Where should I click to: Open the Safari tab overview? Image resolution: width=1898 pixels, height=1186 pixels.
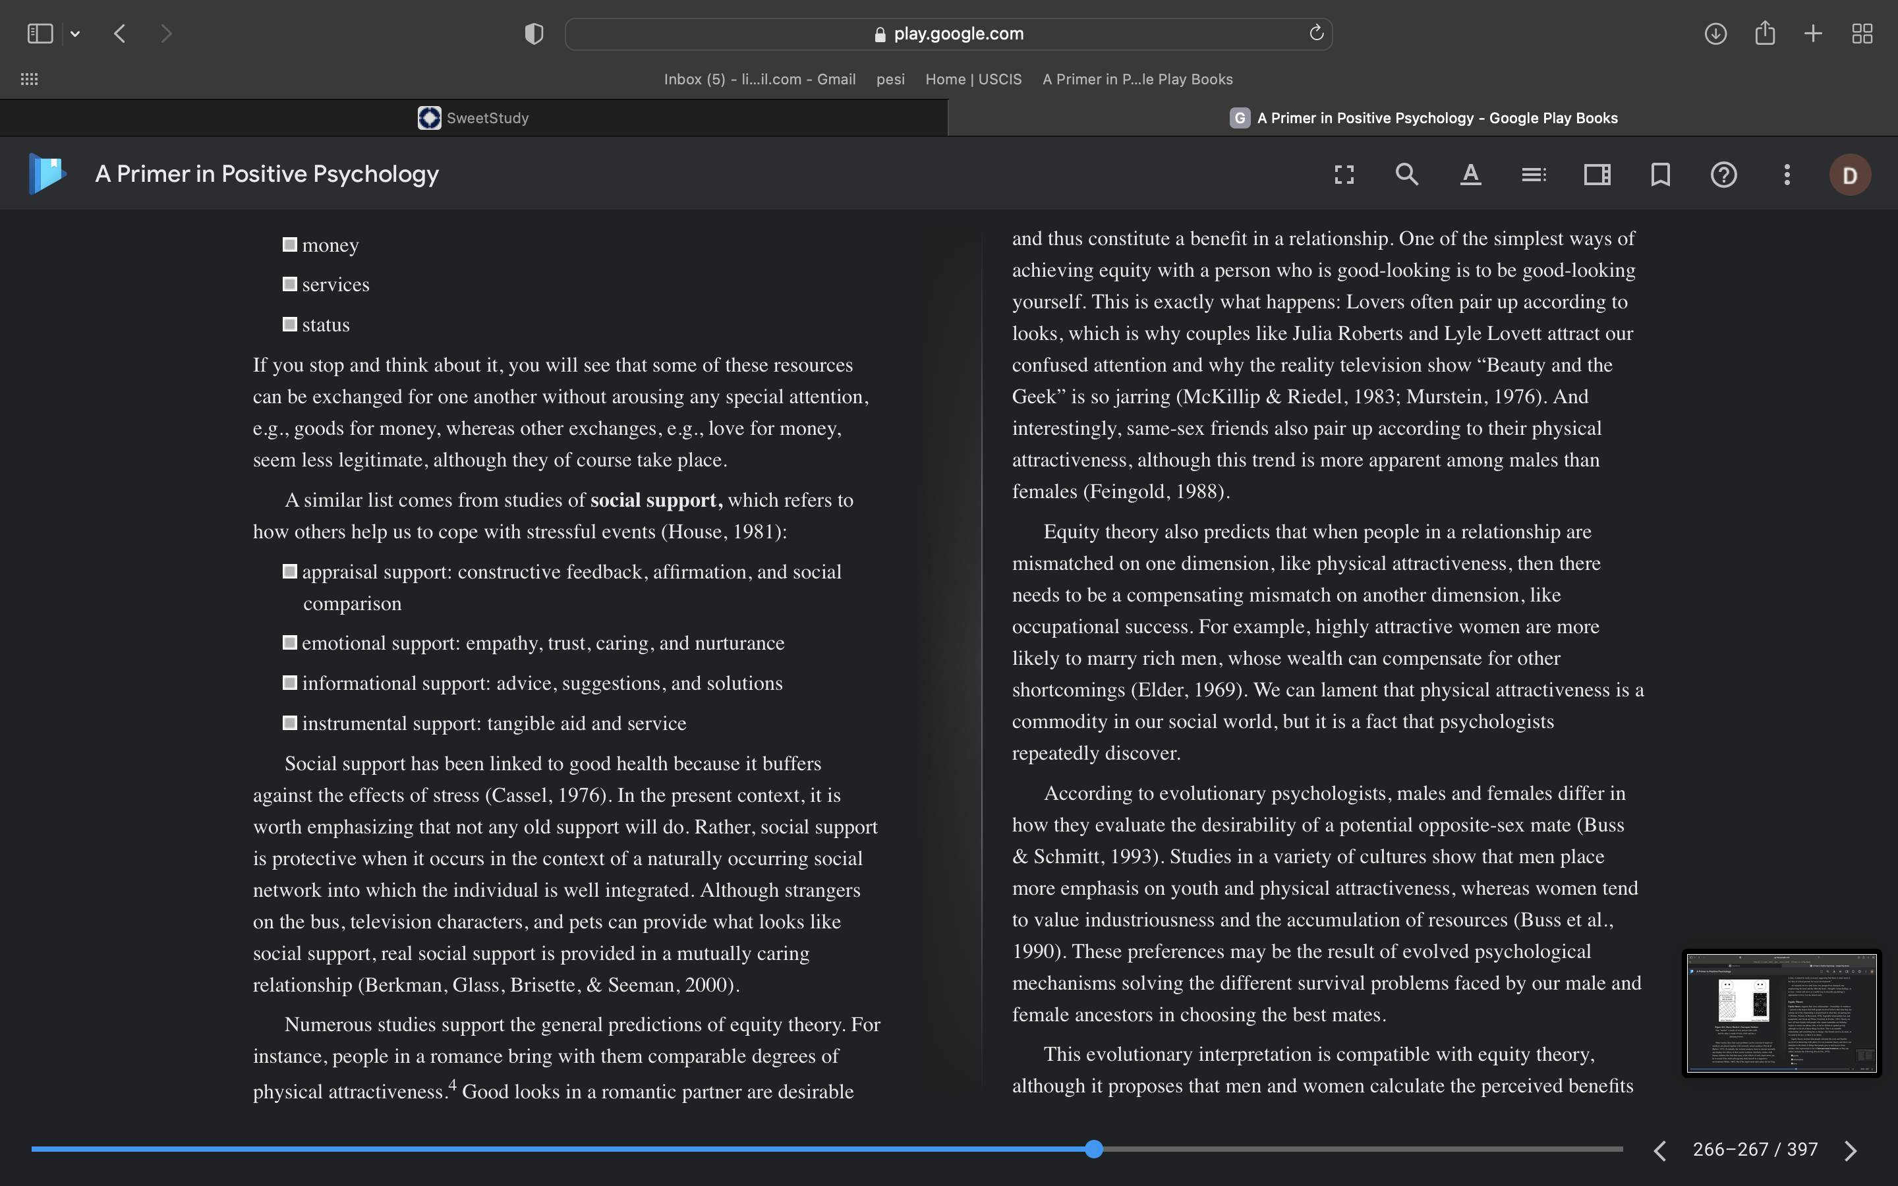(1862, 34)
